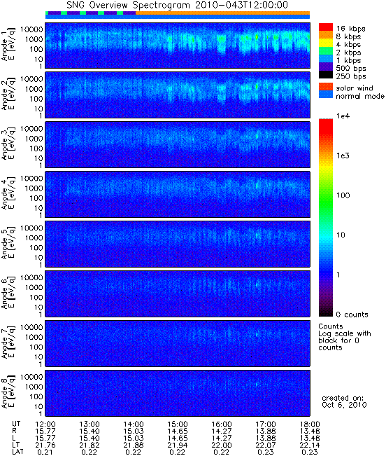Screen dimensions: 386x456
Task: Click the R value 15.77
Action: [45, 431]
